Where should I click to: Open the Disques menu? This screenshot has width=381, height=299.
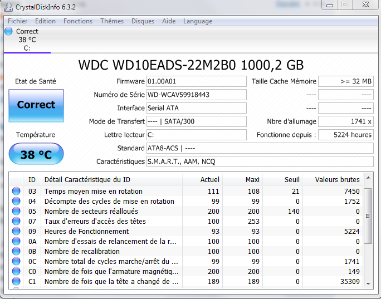[x=143, y=21]
